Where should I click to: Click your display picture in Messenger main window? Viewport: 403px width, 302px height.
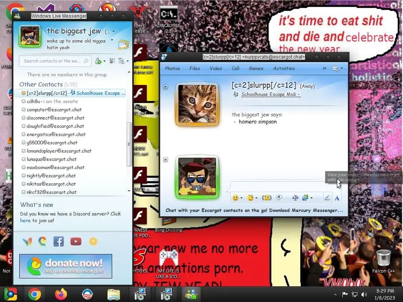(30, 36)
